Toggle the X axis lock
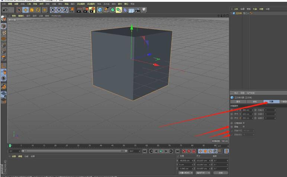This screenshot has height=177, width=287. [x=52, y=10]
